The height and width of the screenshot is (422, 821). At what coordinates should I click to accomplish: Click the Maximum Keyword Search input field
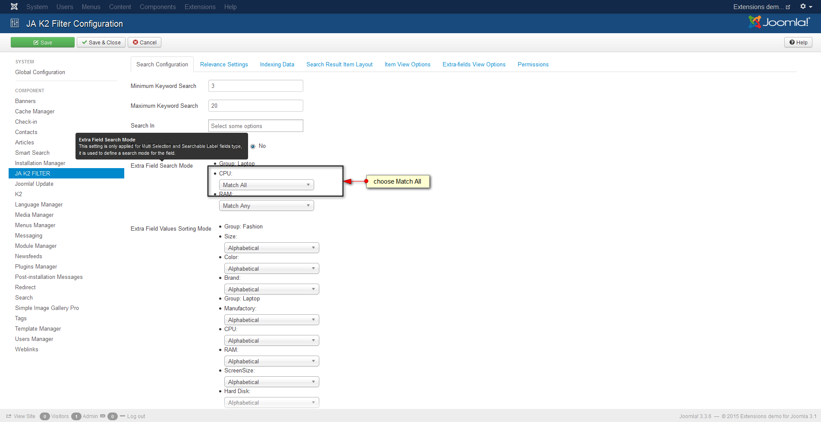(256, 106)
